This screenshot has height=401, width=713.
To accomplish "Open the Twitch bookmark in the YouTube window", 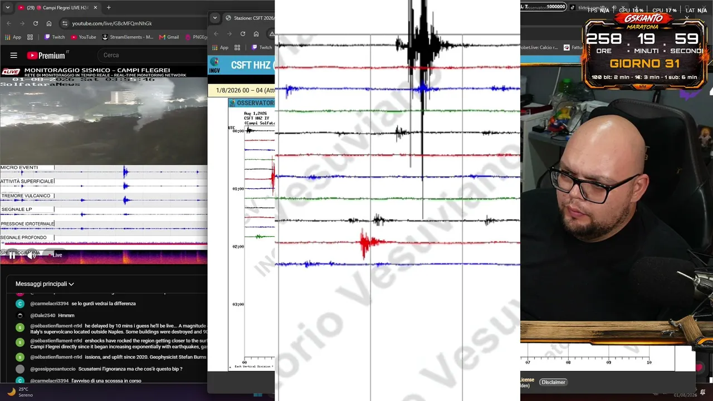I will point(55,37).
